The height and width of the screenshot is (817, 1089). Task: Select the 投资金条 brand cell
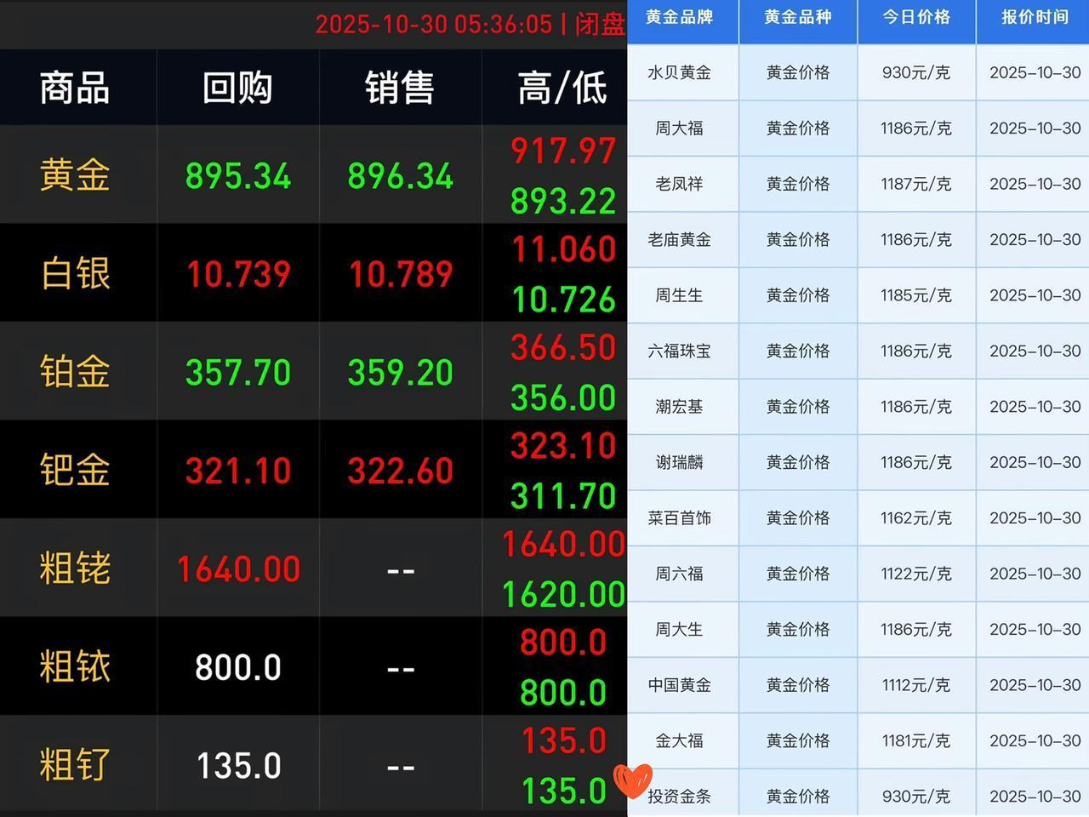[679, 797]
